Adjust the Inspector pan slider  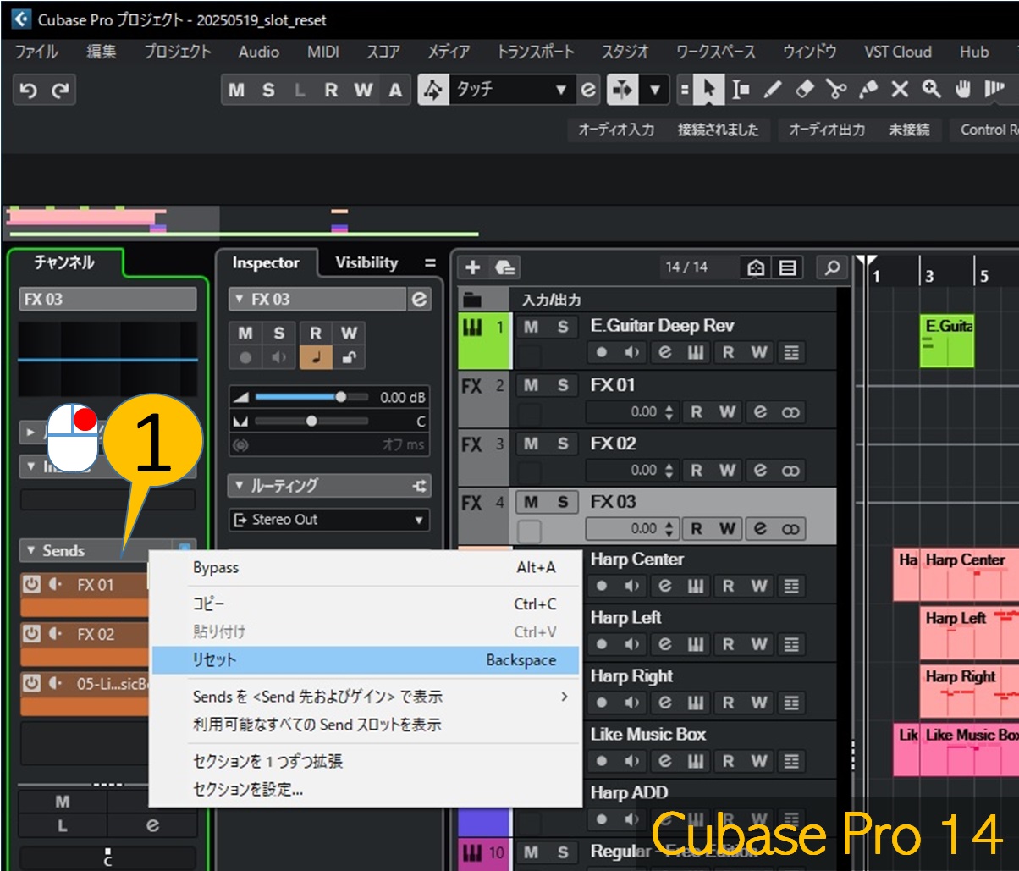(310, 421)
